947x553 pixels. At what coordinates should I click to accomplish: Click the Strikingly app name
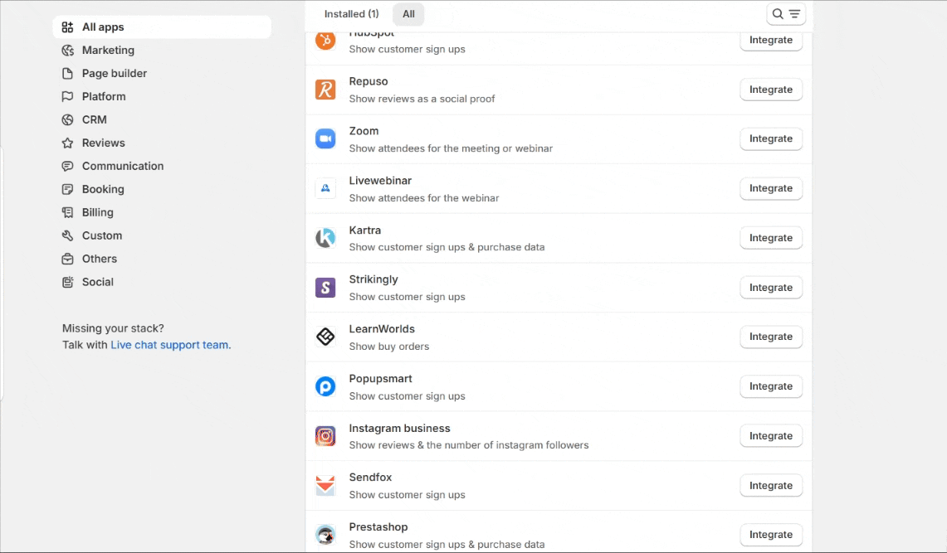pyautogui.click(x=373, y=279)
